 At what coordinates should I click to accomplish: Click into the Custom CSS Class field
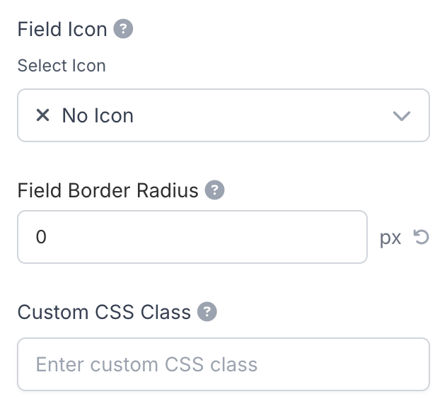(223, 364)
